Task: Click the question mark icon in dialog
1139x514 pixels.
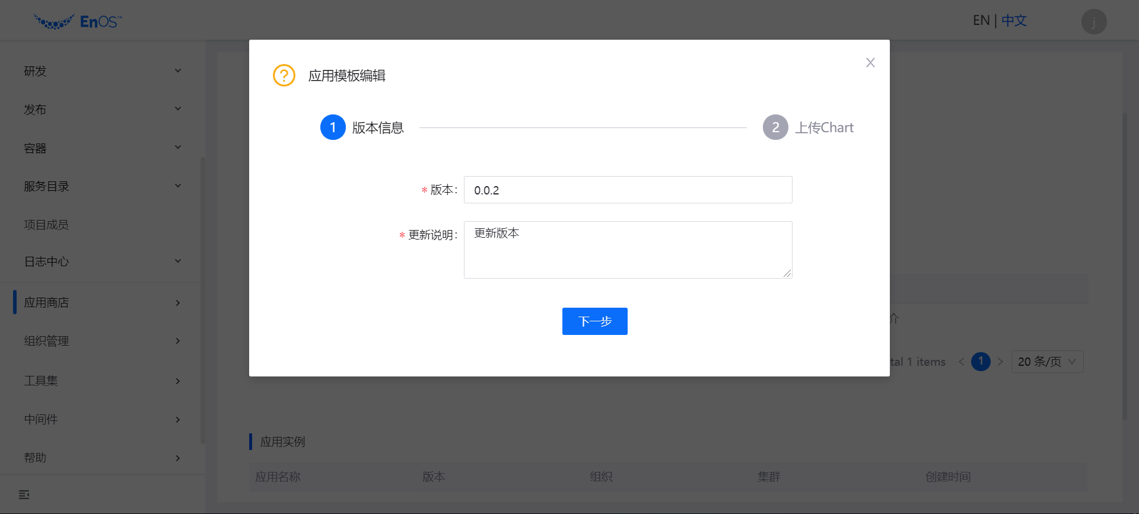Action: (x=284, y=75)
